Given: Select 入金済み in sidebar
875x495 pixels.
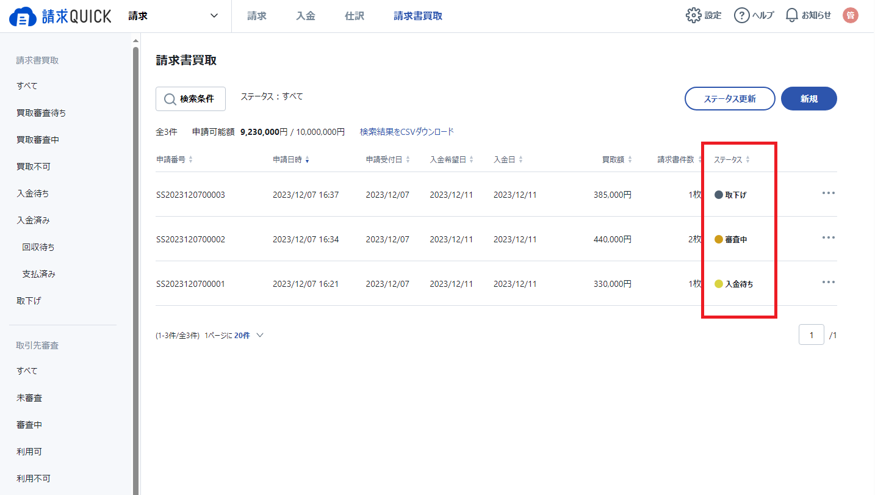Looking at the screenshot, I should (x=32, y=220).
